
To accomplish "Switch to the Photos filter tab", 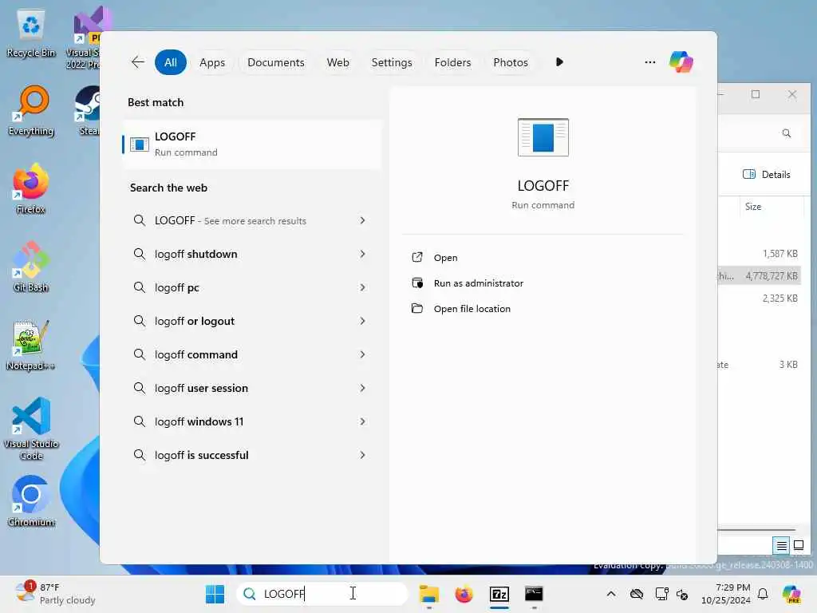I will 510,62.
